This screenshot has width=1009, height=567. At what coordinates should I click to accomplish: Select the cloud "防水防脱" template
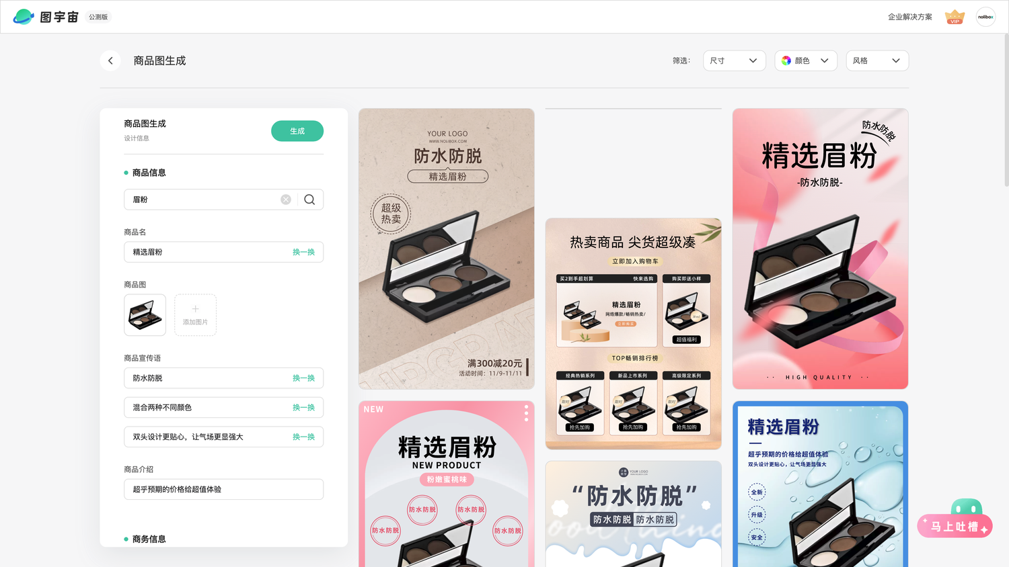(x=634, y=514)
